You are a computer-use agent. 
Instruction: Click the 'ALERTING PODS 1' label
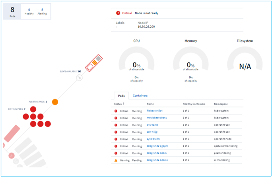click(x=38, y=102)
